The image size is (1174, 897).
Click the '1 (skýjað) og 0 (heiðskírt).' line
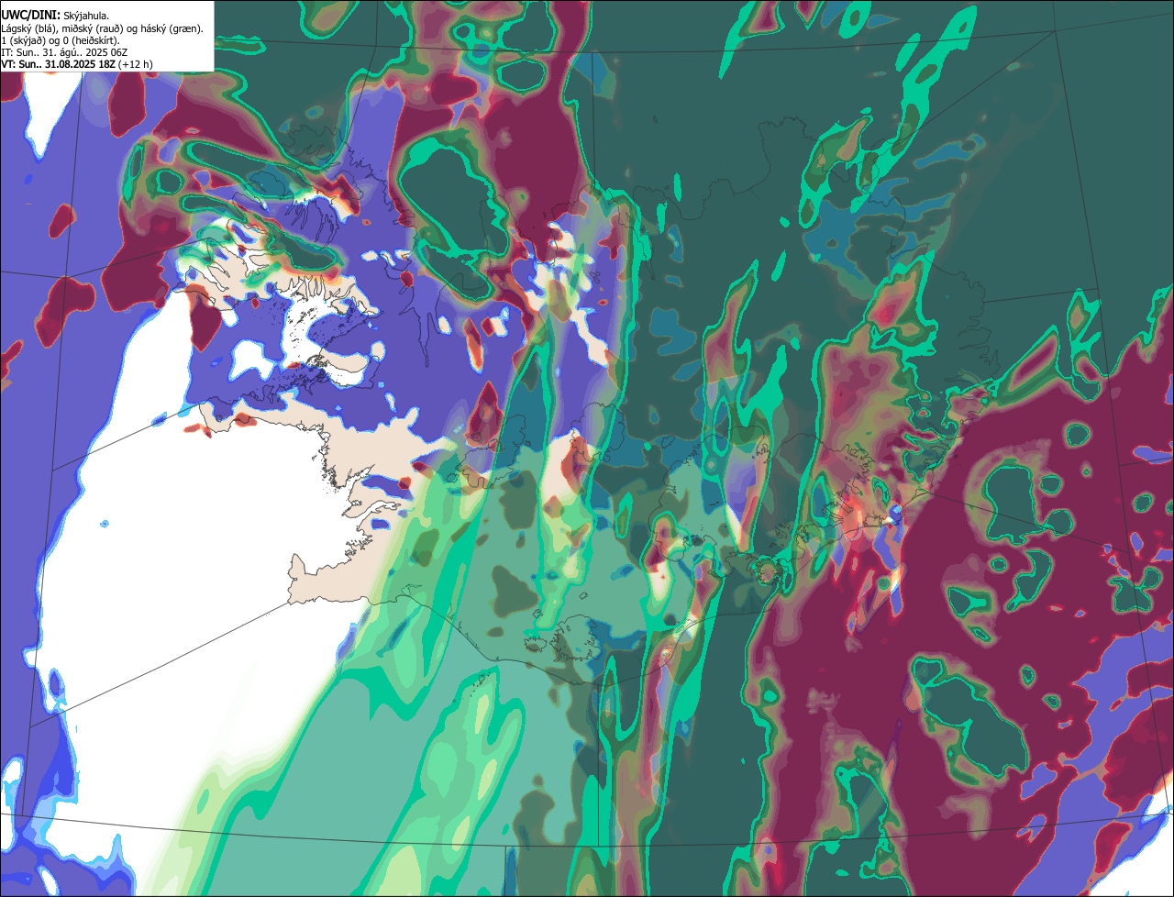pos(60,39)
